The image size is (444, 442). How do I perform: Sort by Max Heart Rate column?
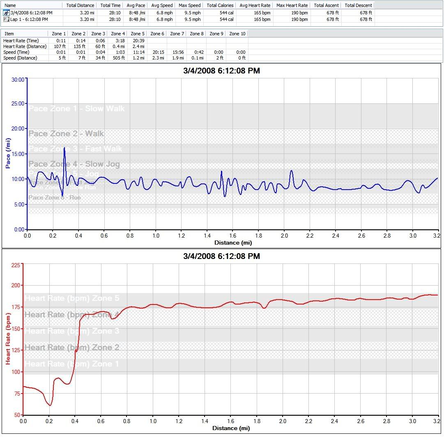click(292, 5)
